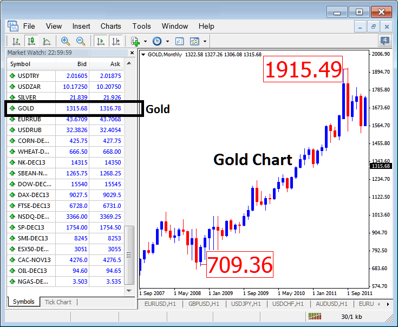
Task: Click the application logo icon beside File
Action: pos(12,26)
